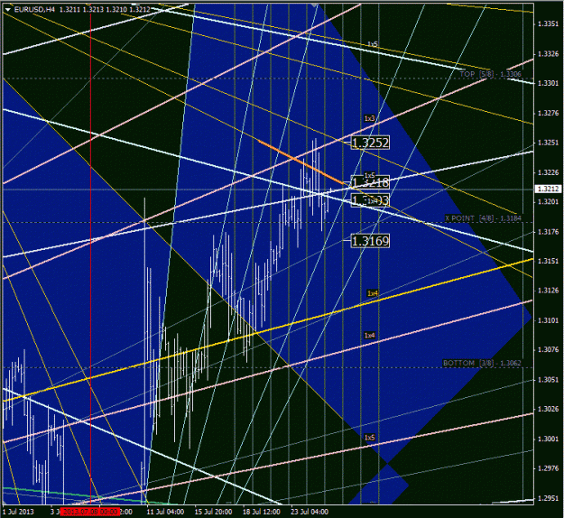Click the 1.3176 price scale value
This screenshot has width=564, height=518.
click(x=548, y=232)
